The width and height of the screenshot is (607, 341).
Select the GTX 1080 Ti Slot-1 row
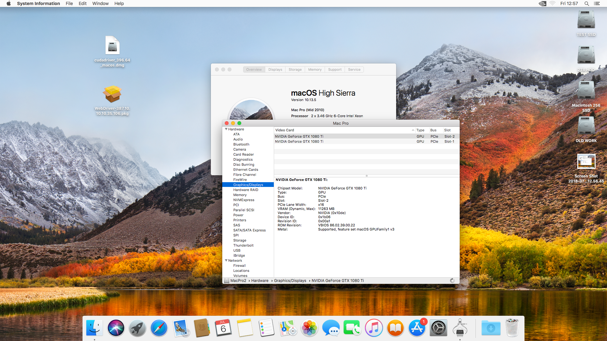pos(367,141)
